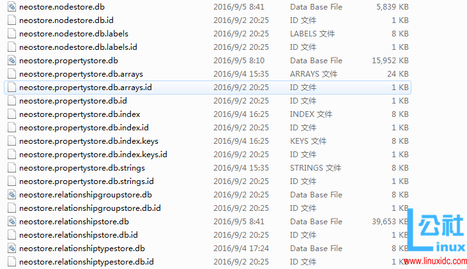This screenshot has width=467, height=269.
Task: Select neostore.propertystore.db.strings.id file
Action: 86,181
